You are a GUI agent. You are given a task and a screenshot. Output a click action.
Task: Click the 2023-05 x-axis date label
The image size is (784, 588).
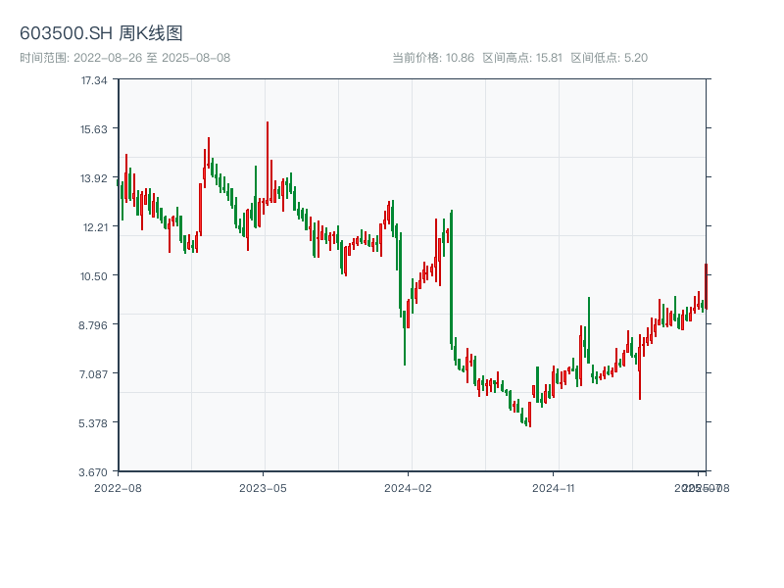click(263, 487)
